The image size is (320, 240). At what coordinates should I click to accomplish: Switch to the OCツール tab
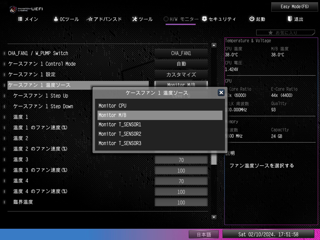66,19
